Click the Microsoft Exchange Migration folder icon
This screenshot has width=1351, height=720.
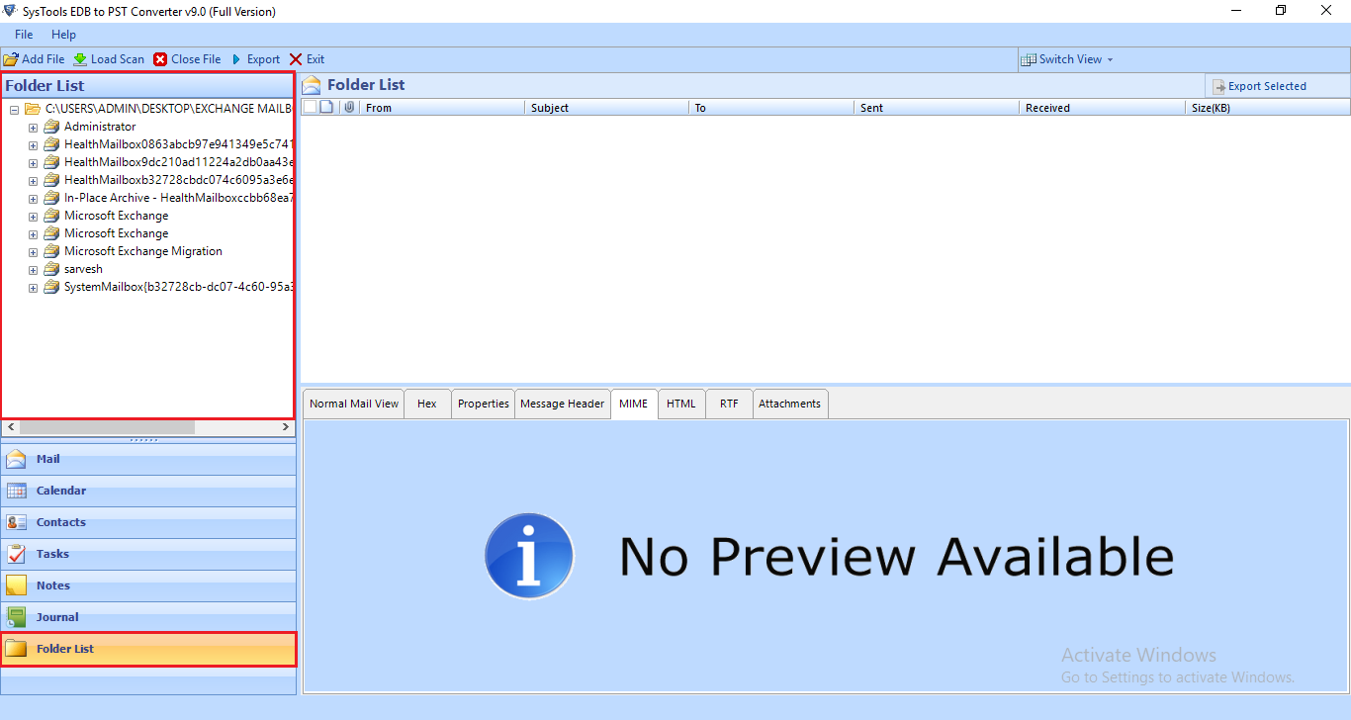coord(51,251)
